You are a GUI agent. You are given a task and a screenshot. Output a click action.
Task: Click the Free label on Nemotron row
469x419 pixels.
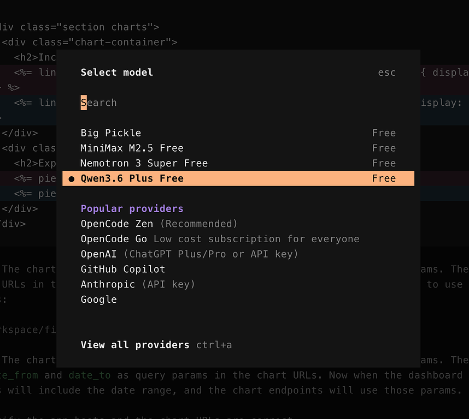(x=383, y=163)
